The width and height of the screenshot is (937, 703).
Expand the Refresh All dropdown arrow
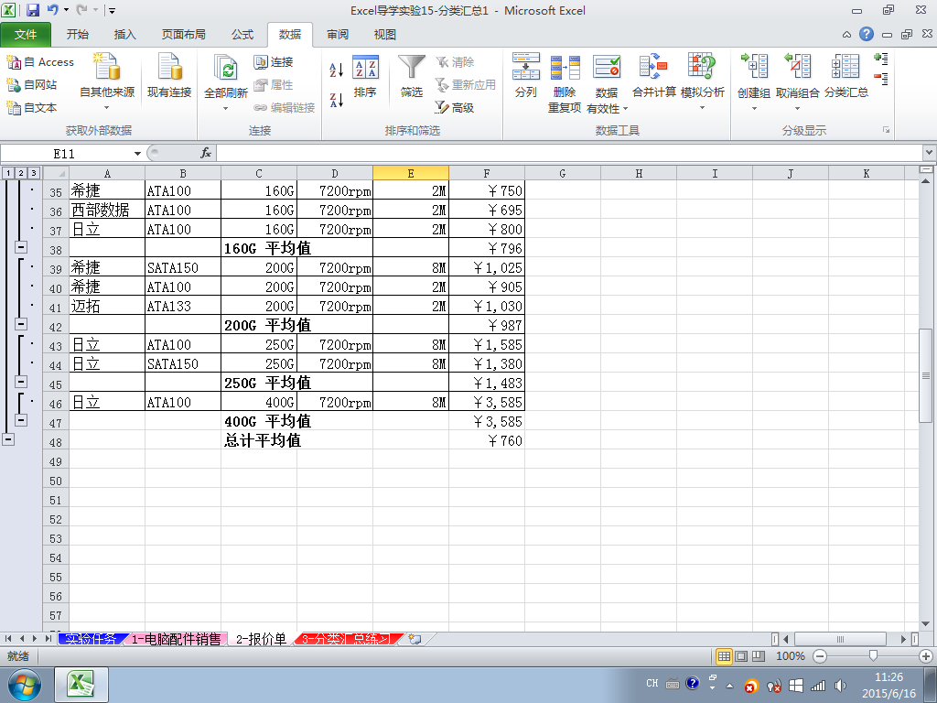click(226, 108)
